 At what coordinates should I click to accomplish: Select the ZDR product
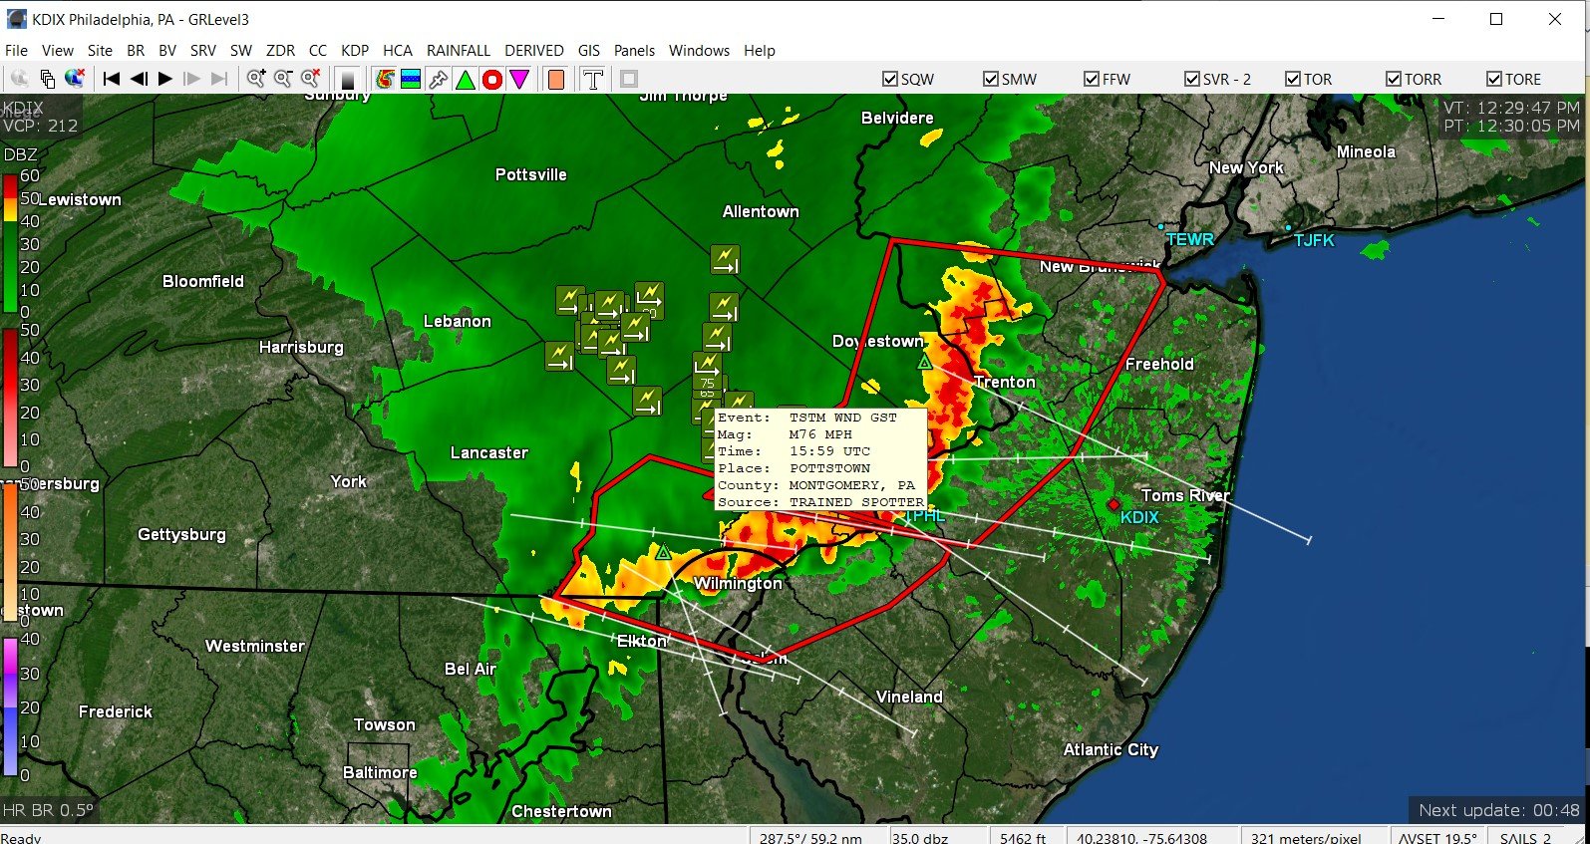(280, 50)
